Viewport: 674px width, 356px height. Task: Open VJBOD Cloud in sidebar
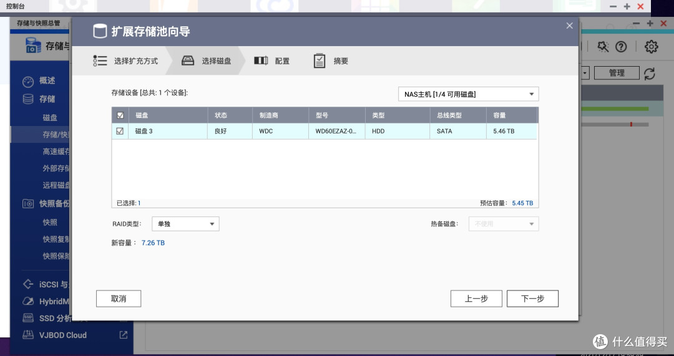coord(63,335)
